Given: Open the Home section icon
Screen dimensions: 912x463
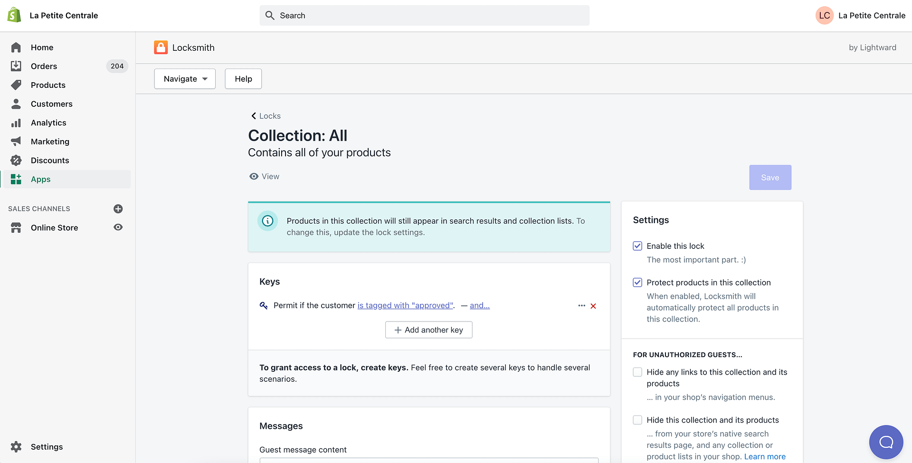Looking at the screenshot, I should tap(16, 47).
